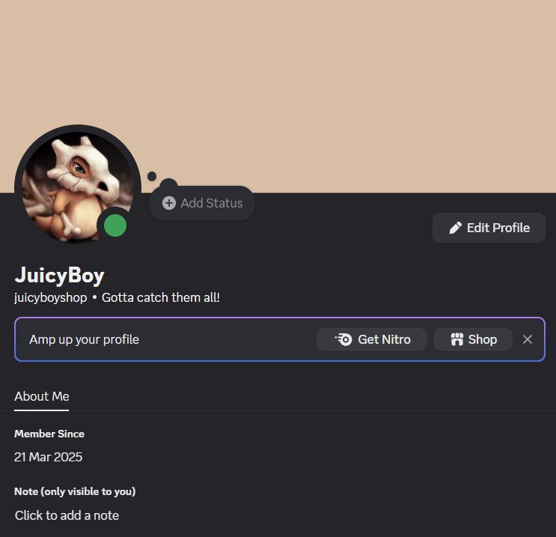Click the tan profile banner color
Screen dimensions: 556x537
click(278, 71)
